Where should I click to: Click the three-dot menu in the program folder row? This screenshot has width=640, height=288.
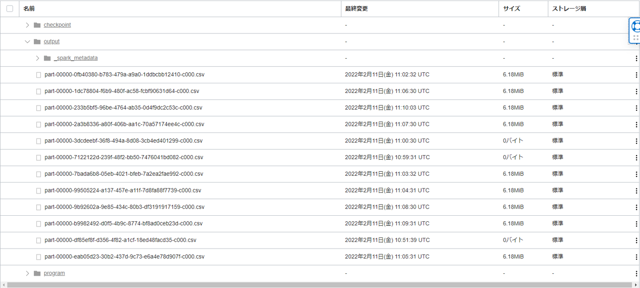(x=636, y=274)
